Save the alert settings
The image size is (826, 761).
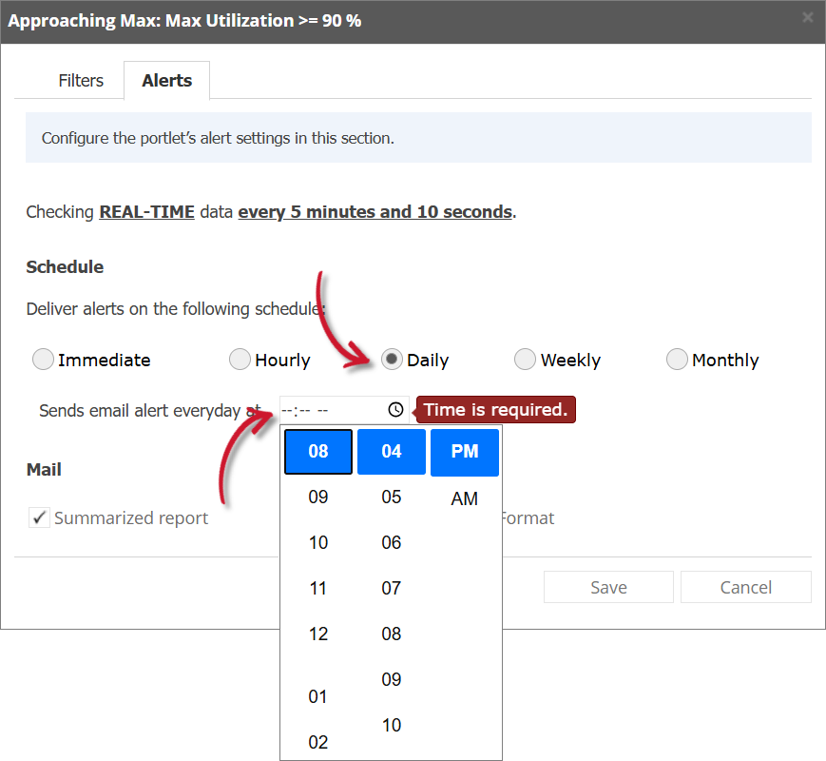tap(608, 587)
